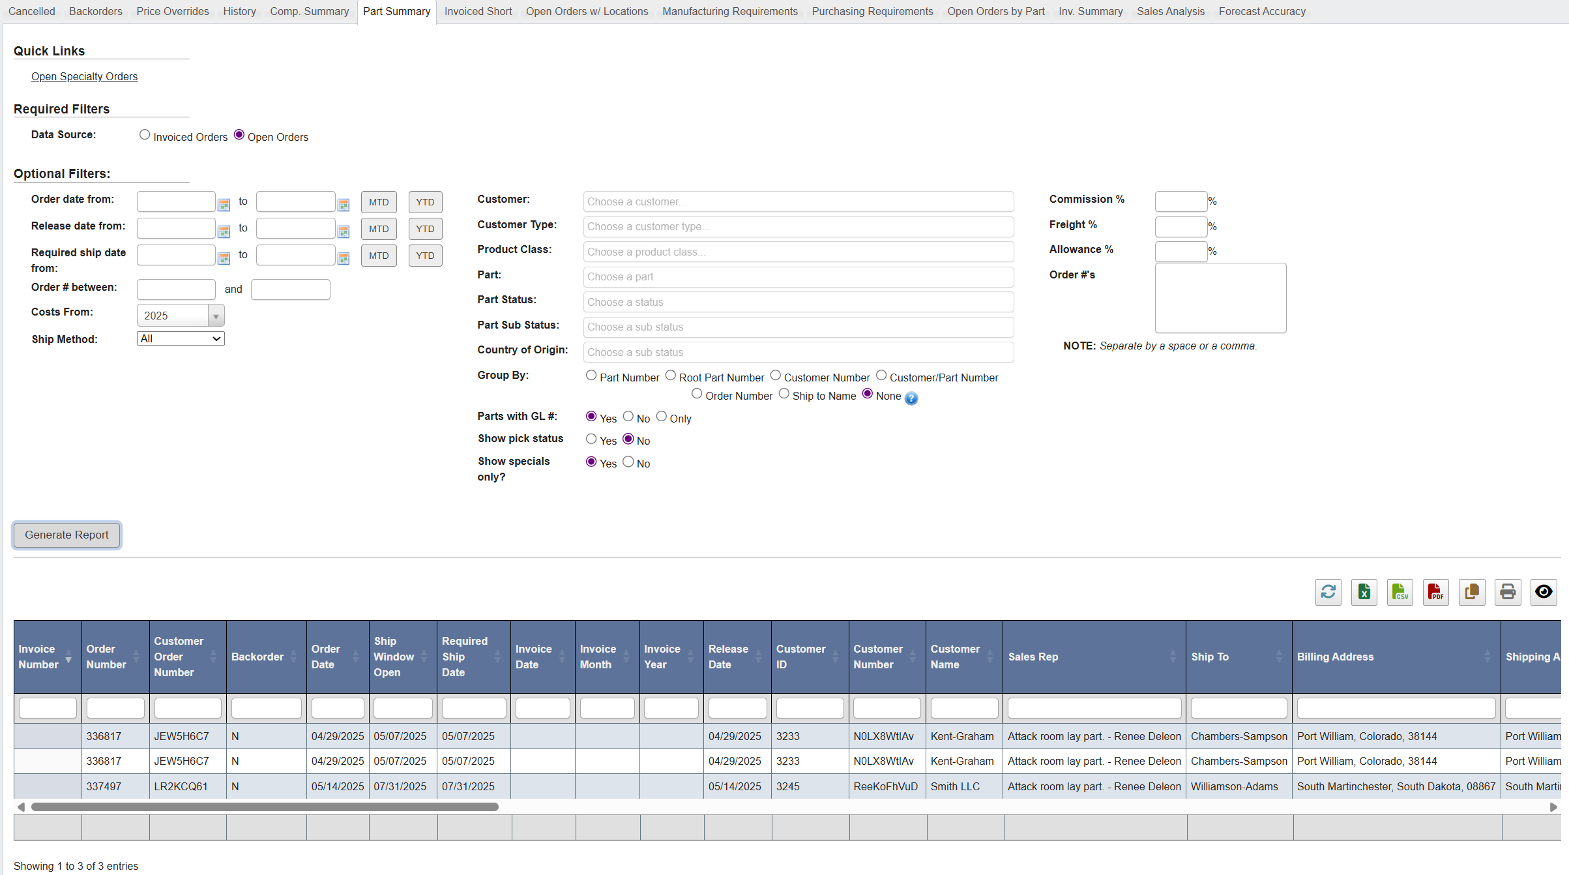Open the Open Specialty Orders link

[x=84, y=76]
